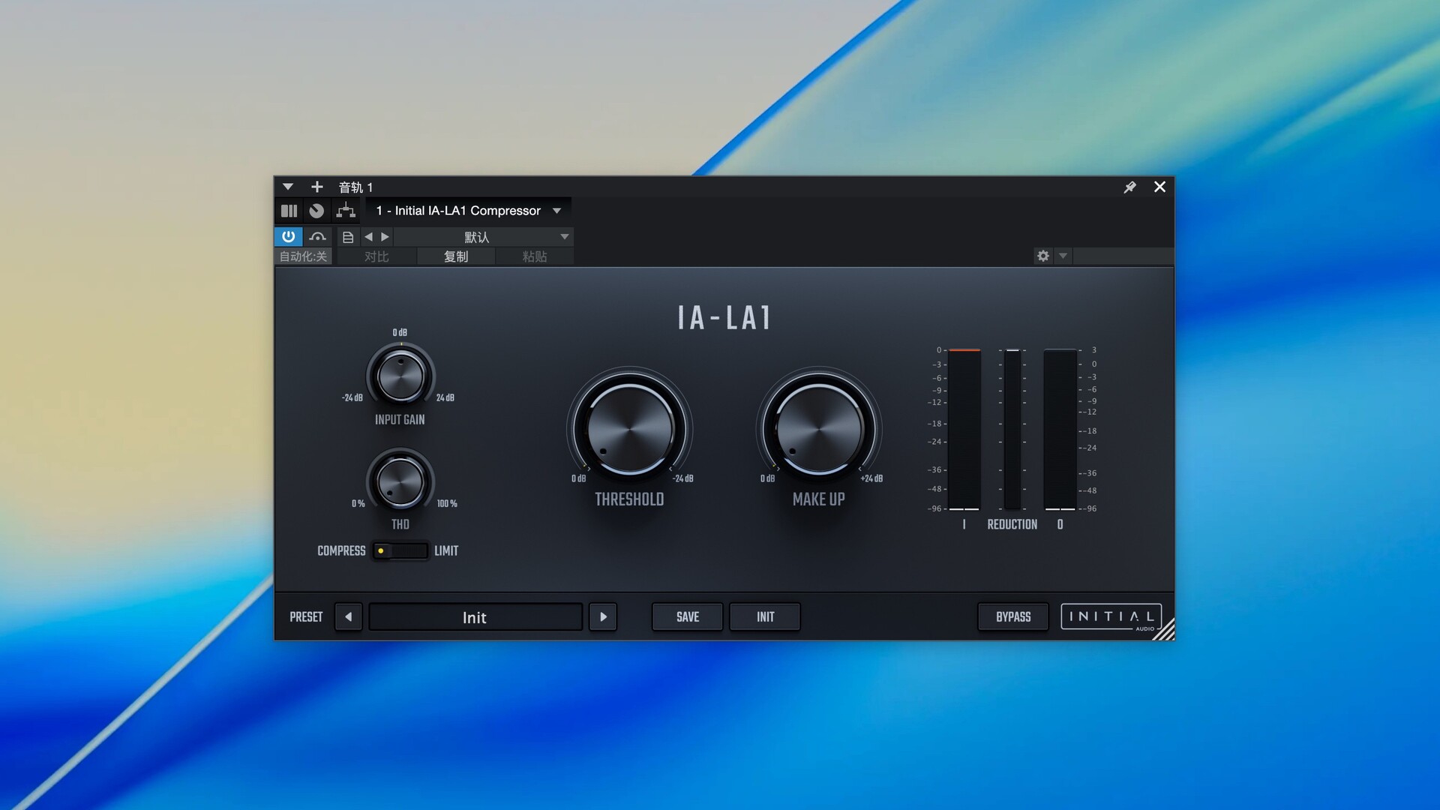Click the 复制 copy button

pos(456,256)
